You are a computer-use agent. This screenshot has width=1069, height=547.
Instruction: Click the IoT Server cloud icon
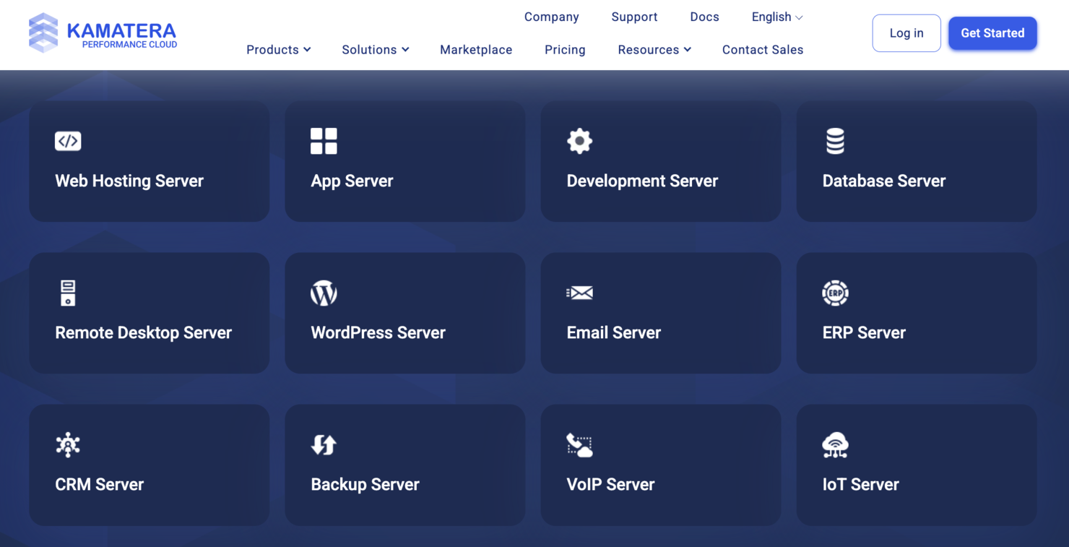click(x=835, y=444)
